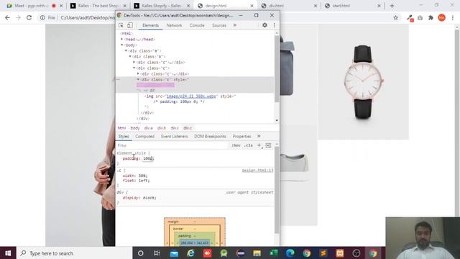This screenshot has height=259, width=460.
Task: Show more sidebar tabs with chevron
Action: point(259,136)
